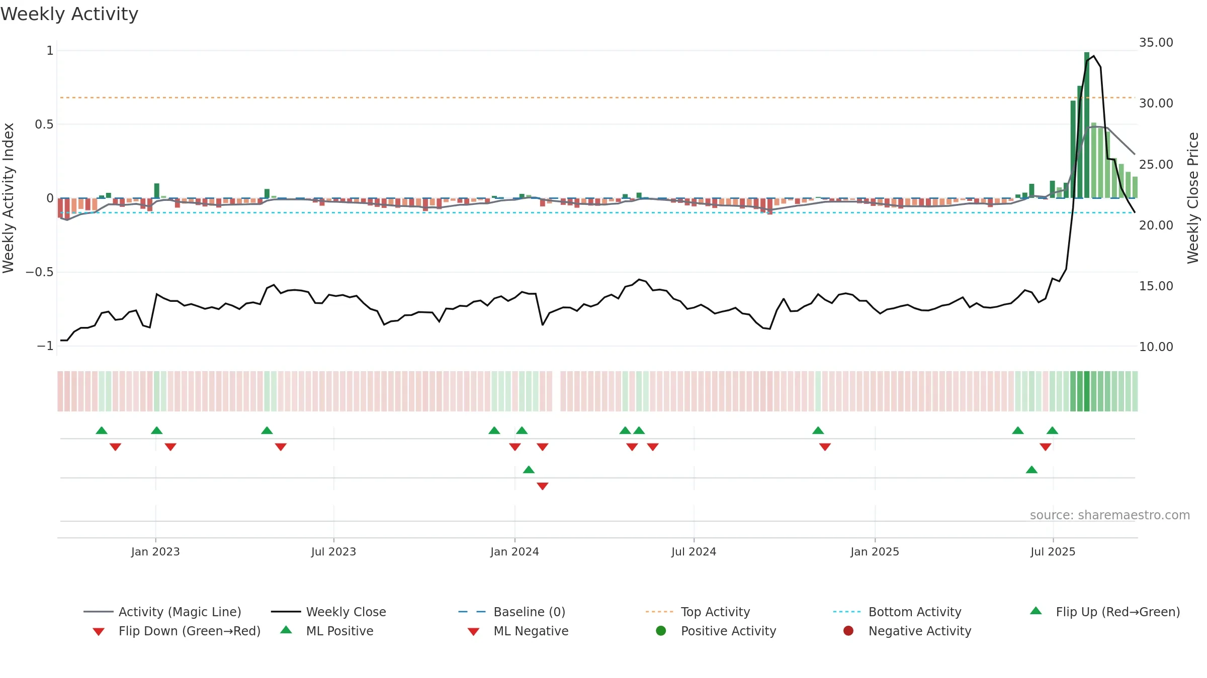Click the Jan 2024 x-axis label
This screenshot has height=678, width=1207.
514,551
